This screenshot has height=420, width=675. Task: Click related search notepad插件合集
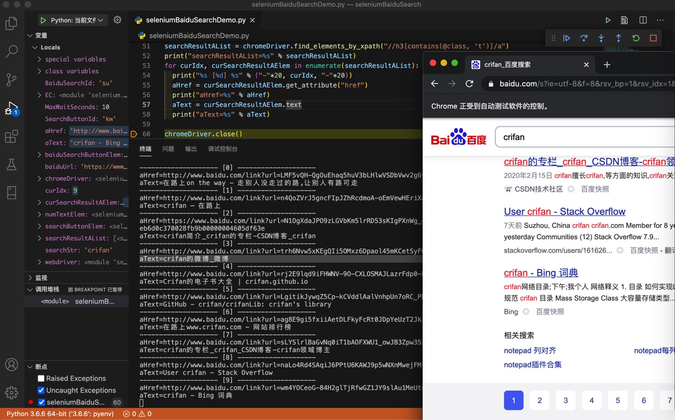tap(533, 365)
